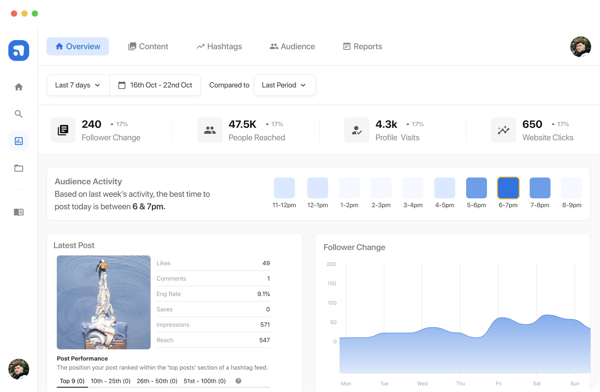Click the folder icon in the left sidebar
Image resolution: width=600 pixels, height=392 pixels.
[x=18, y=168]
